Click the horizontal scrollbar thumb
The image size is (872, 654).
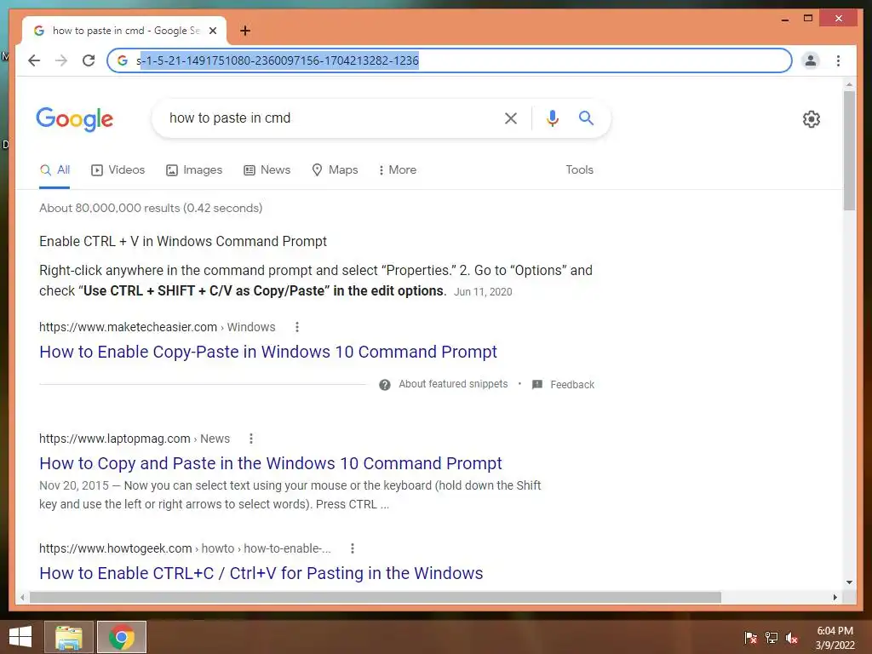[x=376, y=597]
